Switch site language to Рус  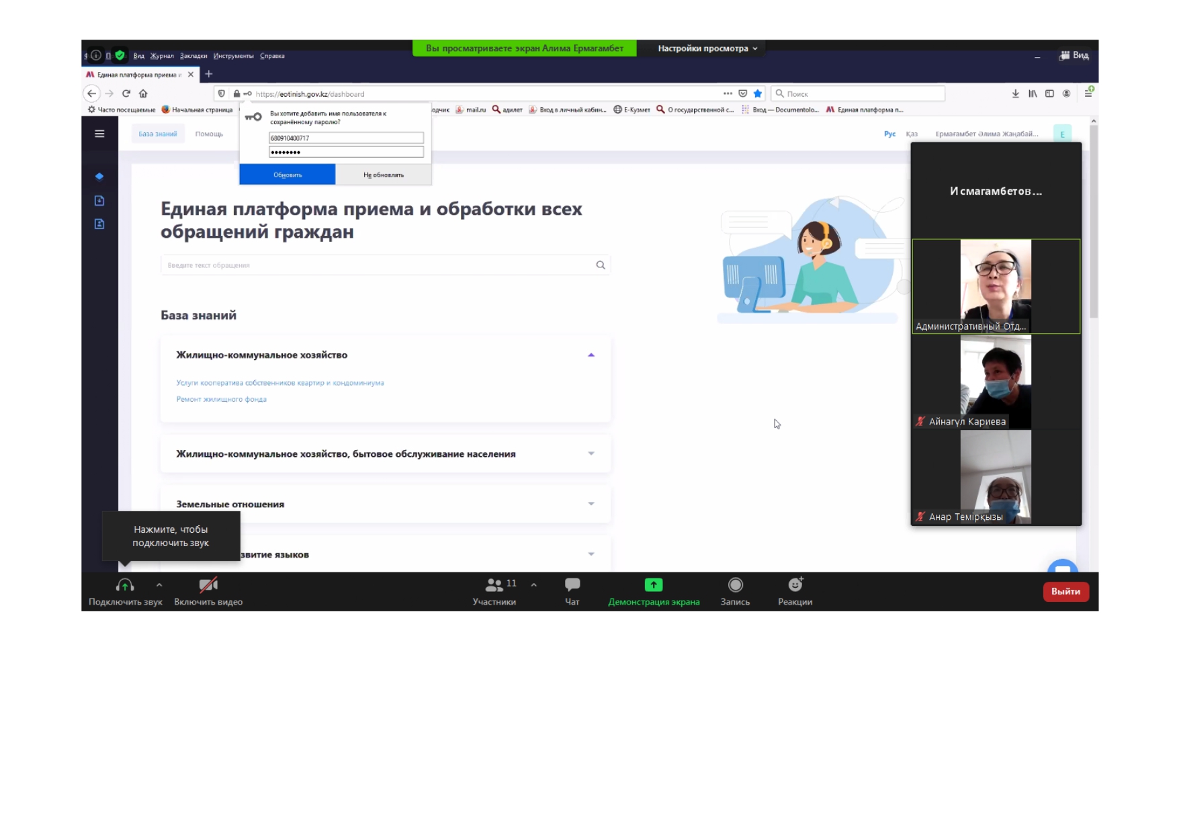tap(889, 134)
